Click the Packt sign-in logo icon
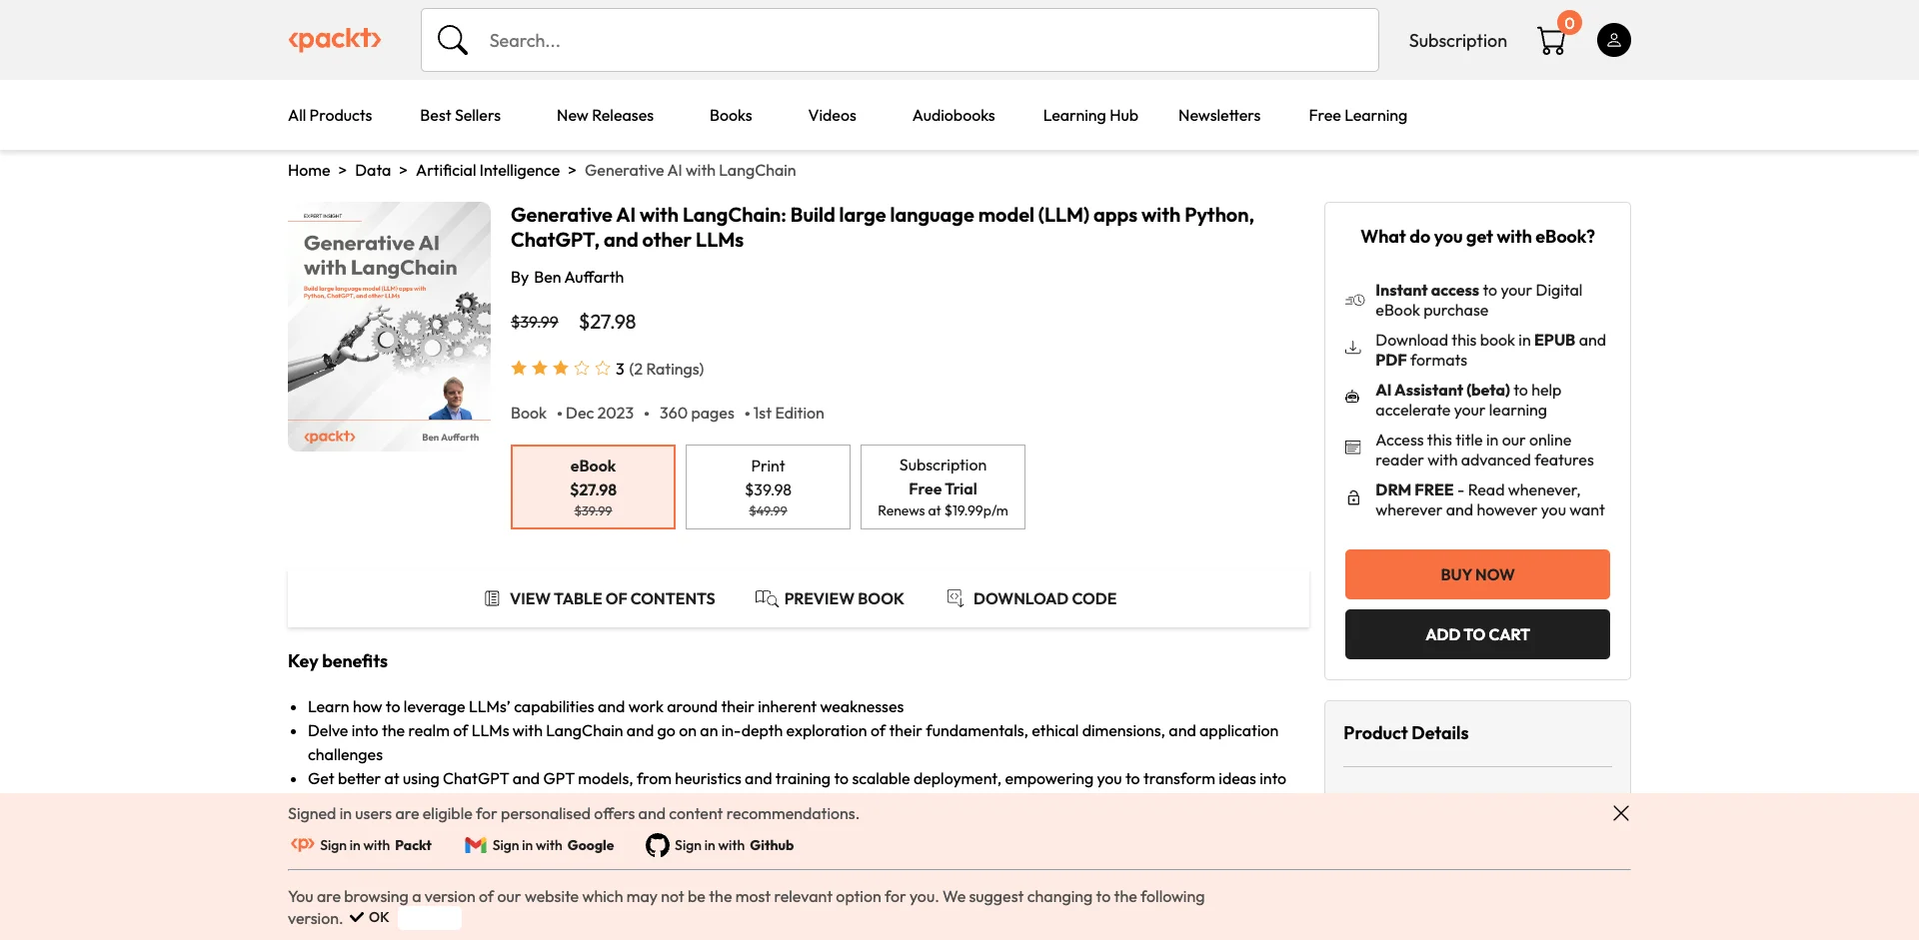Screen dimensions: 1919x940 303,844
